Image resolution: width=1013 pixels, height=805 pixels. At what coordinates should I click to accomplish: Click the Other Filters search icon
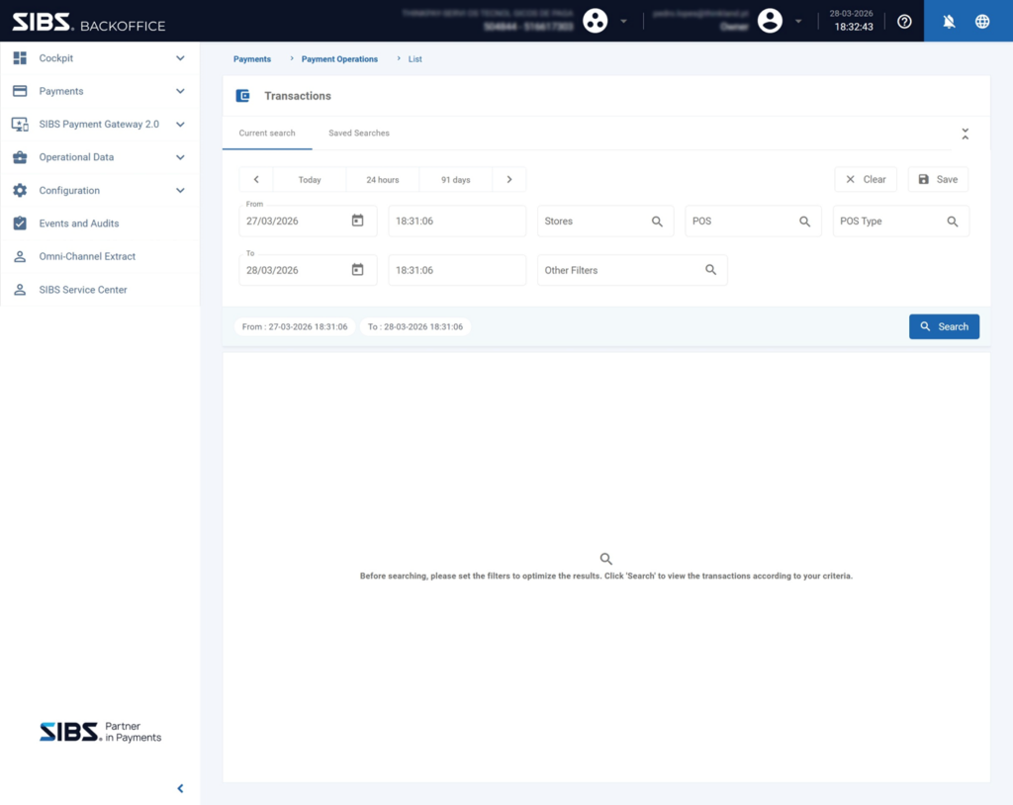[710, 270]
